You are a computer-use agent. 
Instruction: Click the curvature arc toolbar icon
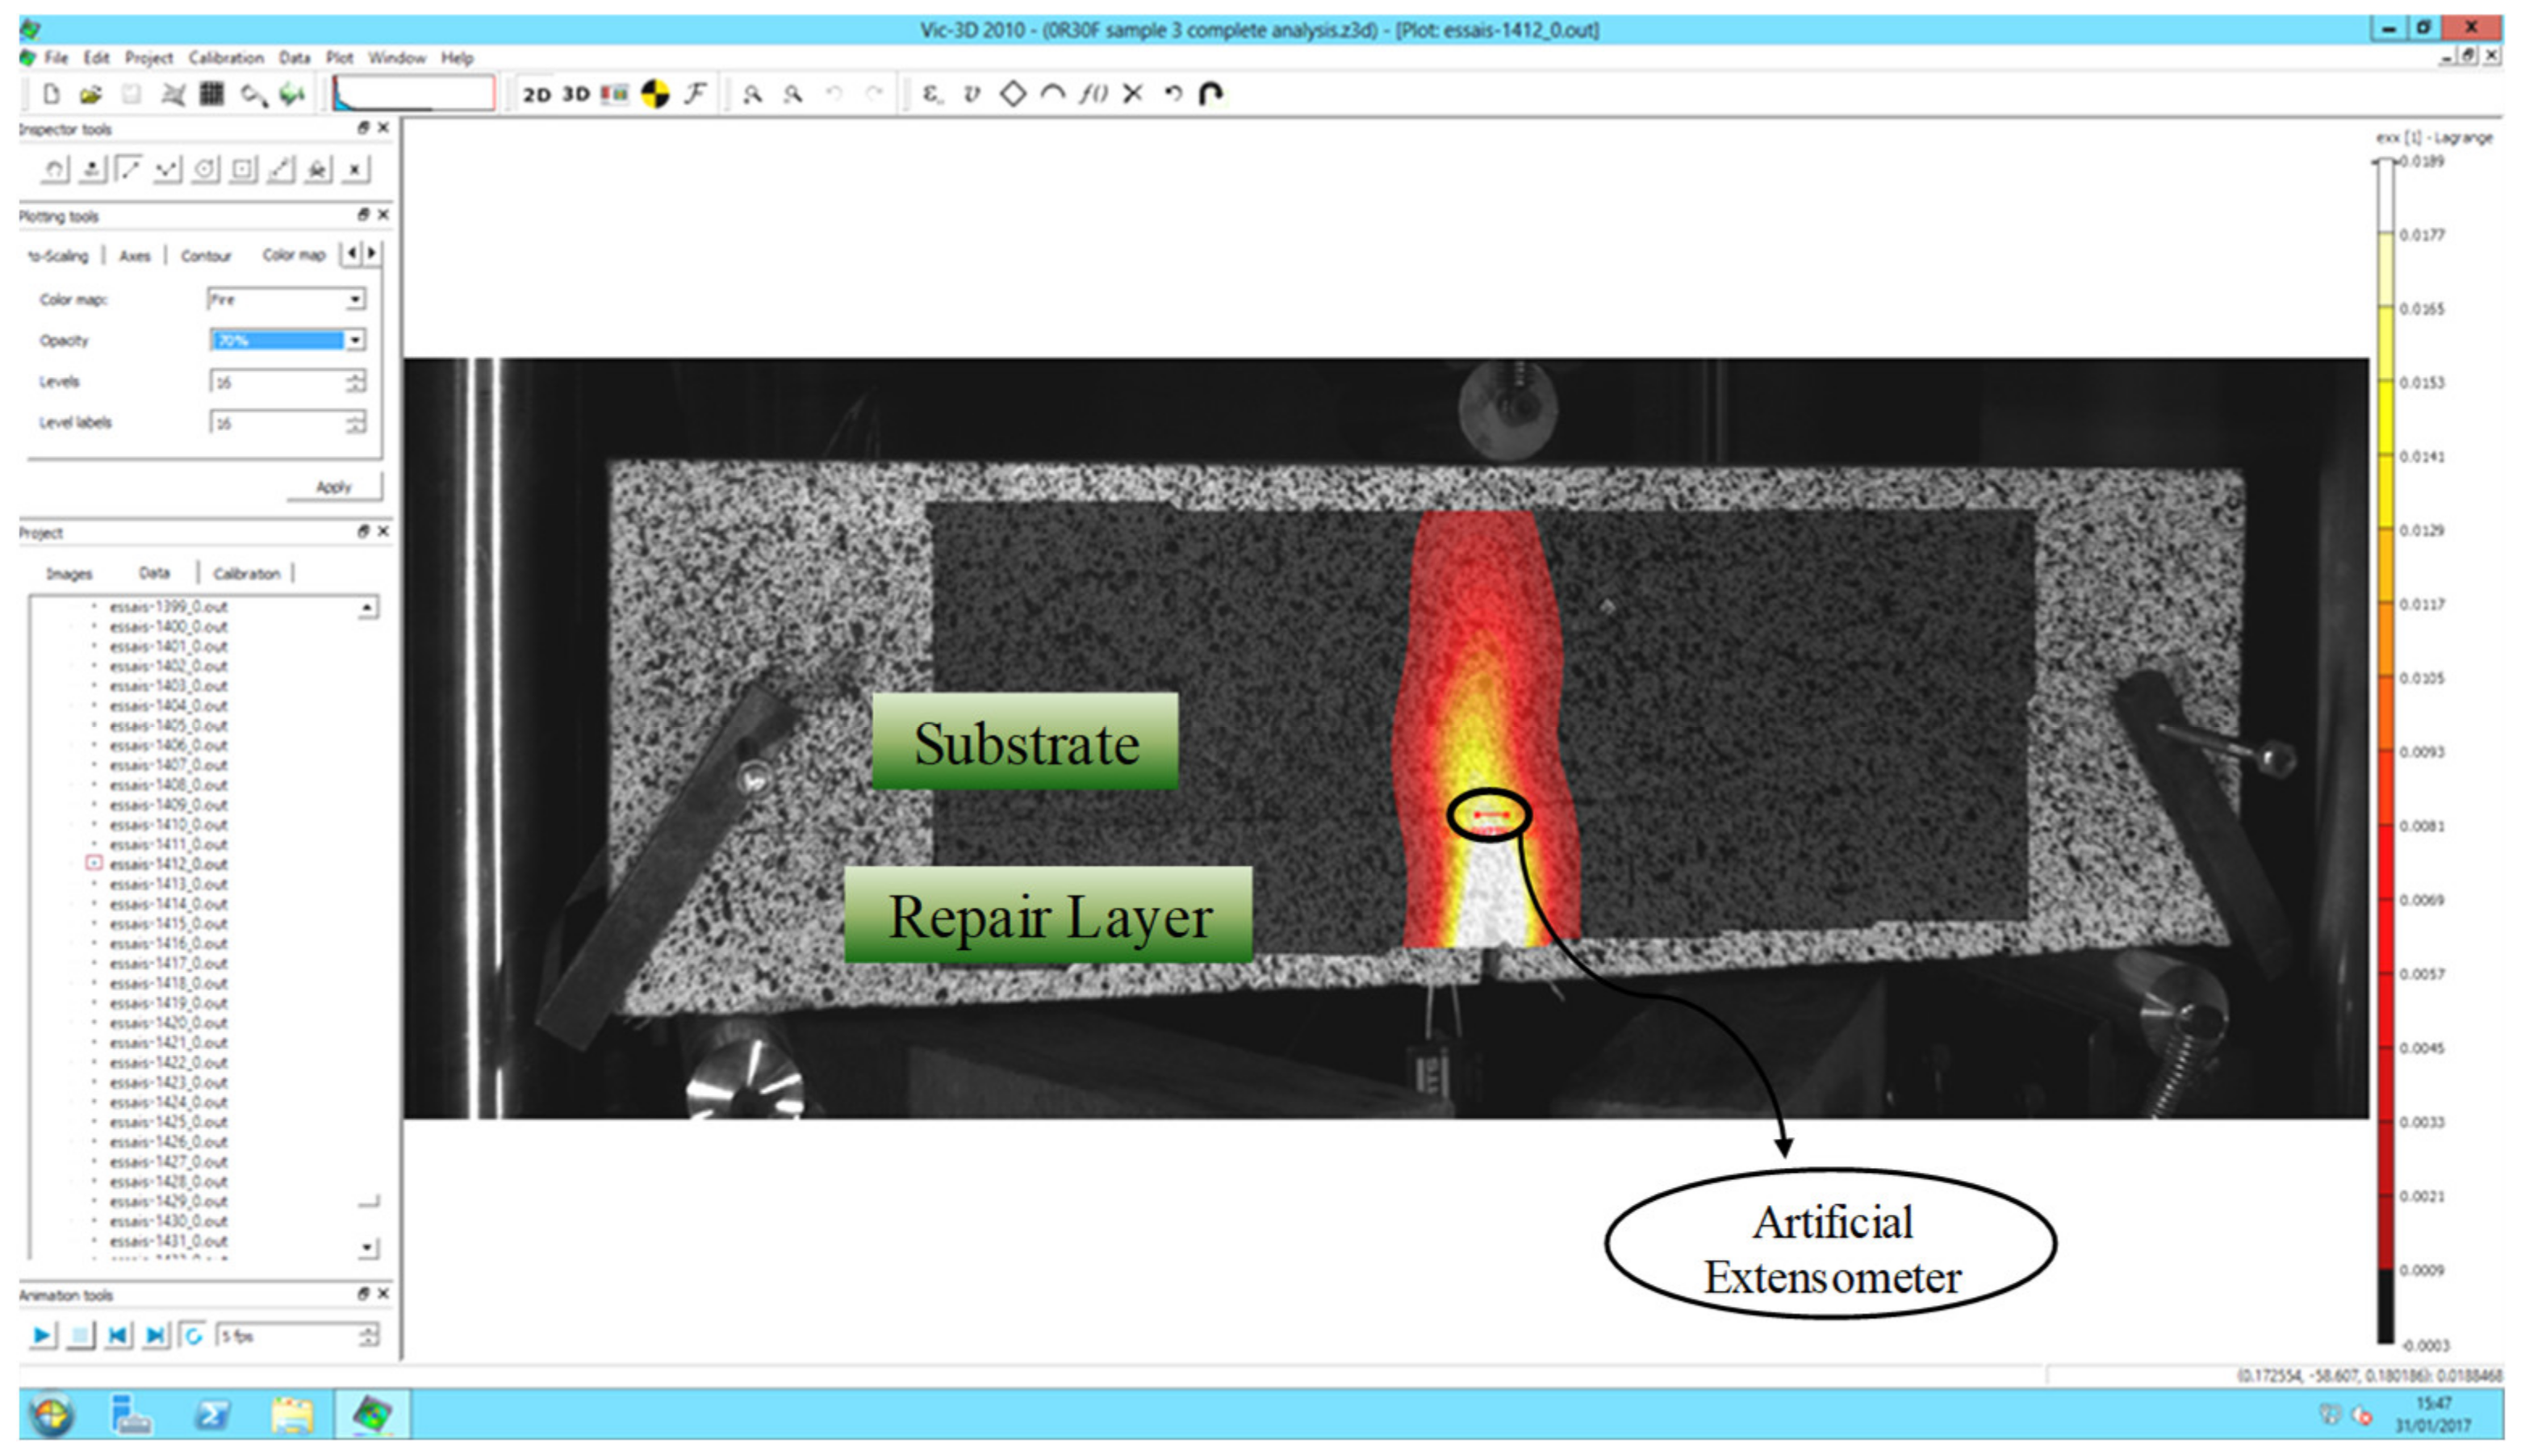(x=1051, y=94)
